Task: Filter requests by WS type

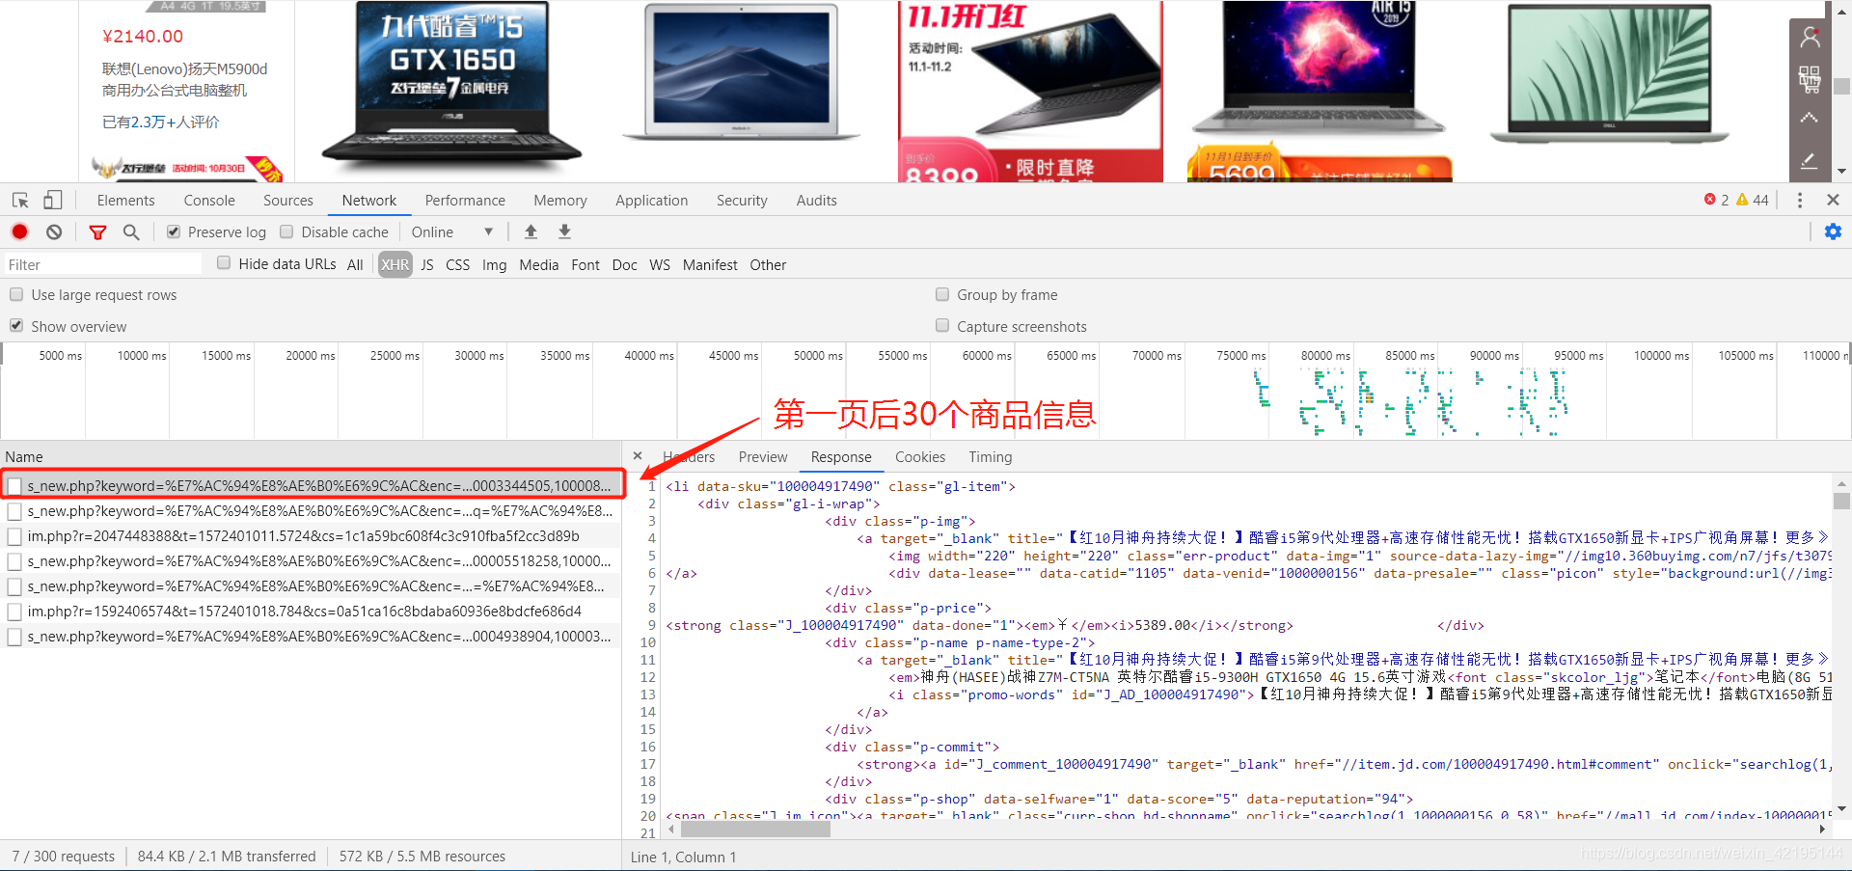Action: coord(660,264)
